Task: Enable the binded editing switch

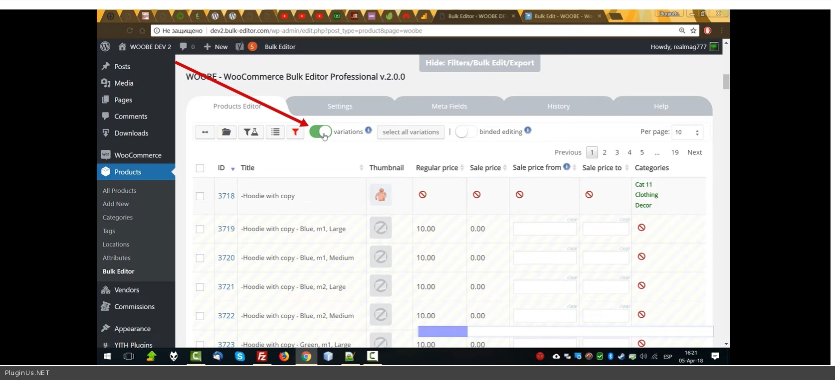Action: [465, 131]
